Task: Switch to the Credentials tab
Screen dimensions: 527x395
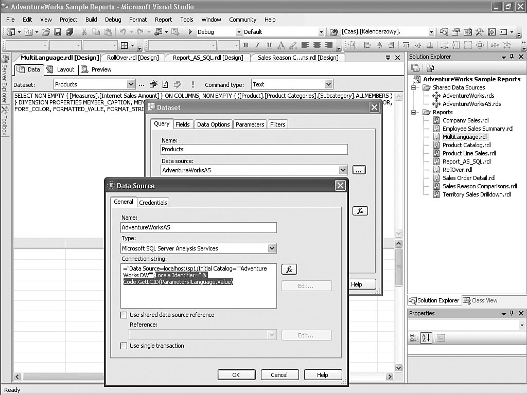Action: click(x=153, y=203)
